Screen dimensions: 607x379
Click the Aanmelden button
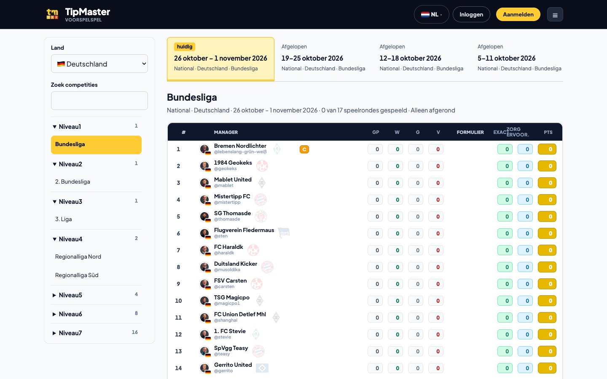(x=518, y=14)
